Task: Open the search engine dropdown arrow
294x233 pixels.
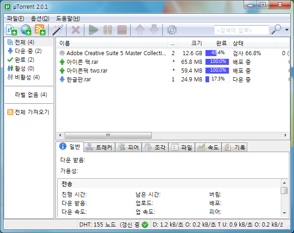Action: [x=287, y=30]
